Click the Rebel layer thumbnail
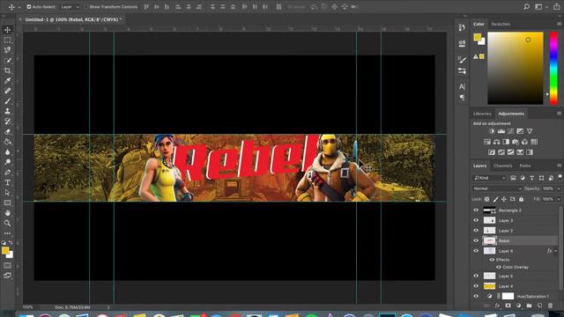Viewport: 564px width, 317px height. pos(489,240)
